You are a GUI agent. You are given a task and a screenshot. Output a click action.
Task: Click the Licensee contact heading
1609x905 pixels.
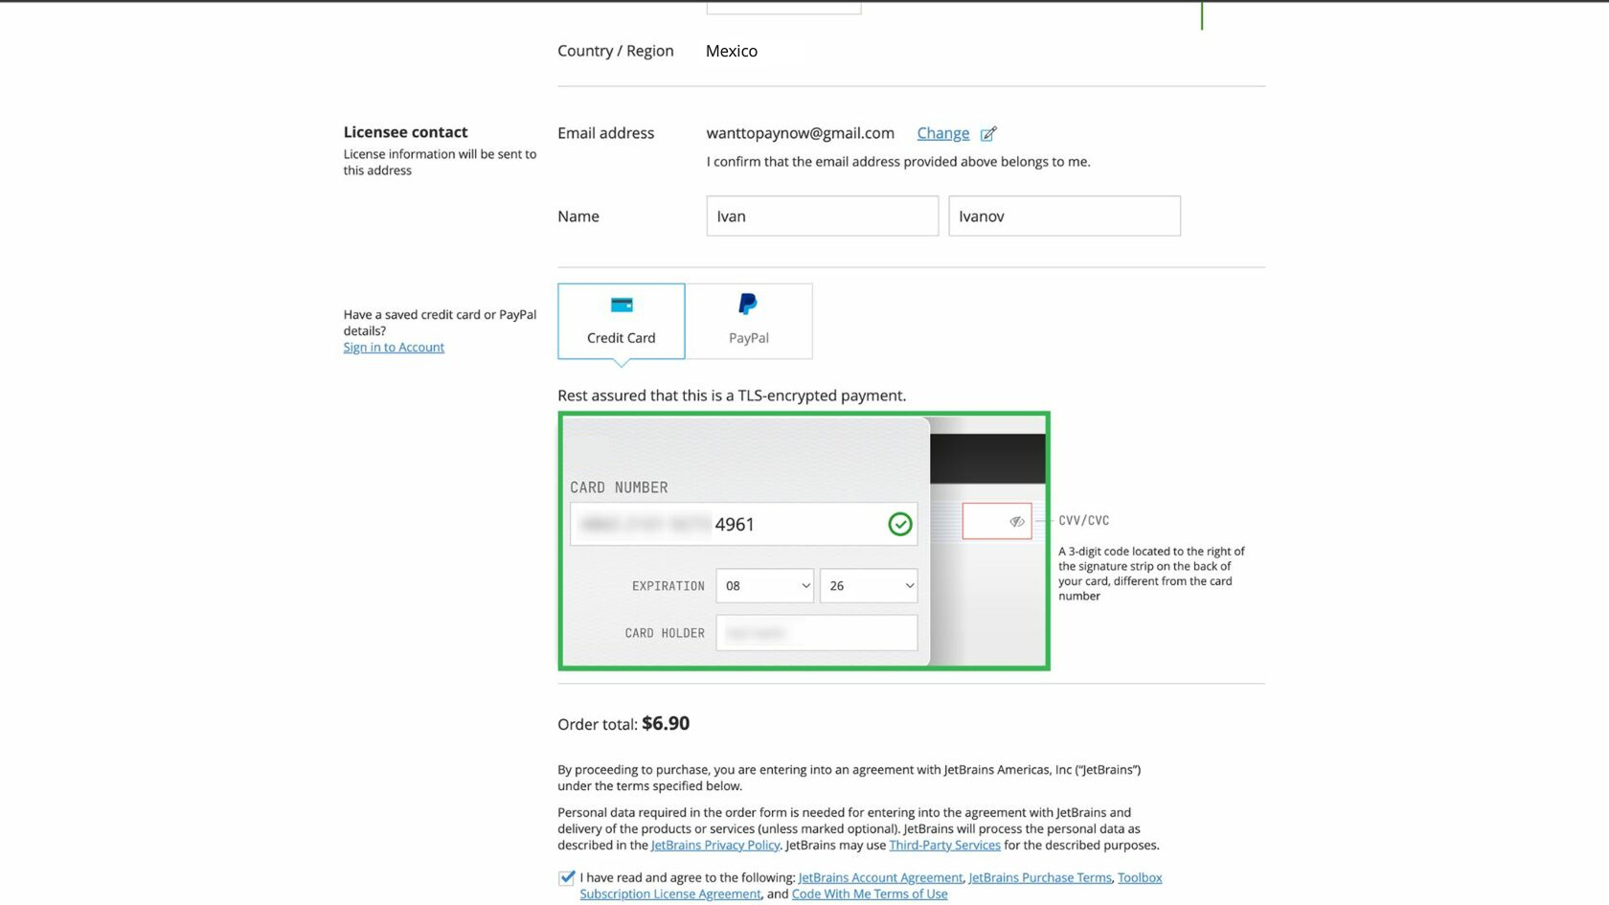[405, 132]
